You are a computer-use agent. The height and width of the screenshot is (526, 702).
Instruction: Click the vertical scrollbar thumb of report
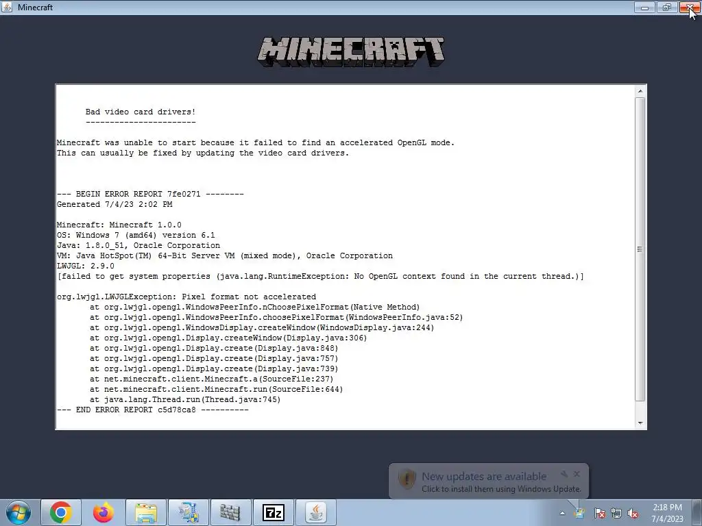click(x=640, y=249)
